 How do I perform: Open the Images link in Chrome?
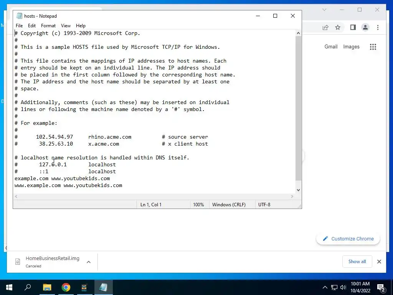tap(351, 46)
